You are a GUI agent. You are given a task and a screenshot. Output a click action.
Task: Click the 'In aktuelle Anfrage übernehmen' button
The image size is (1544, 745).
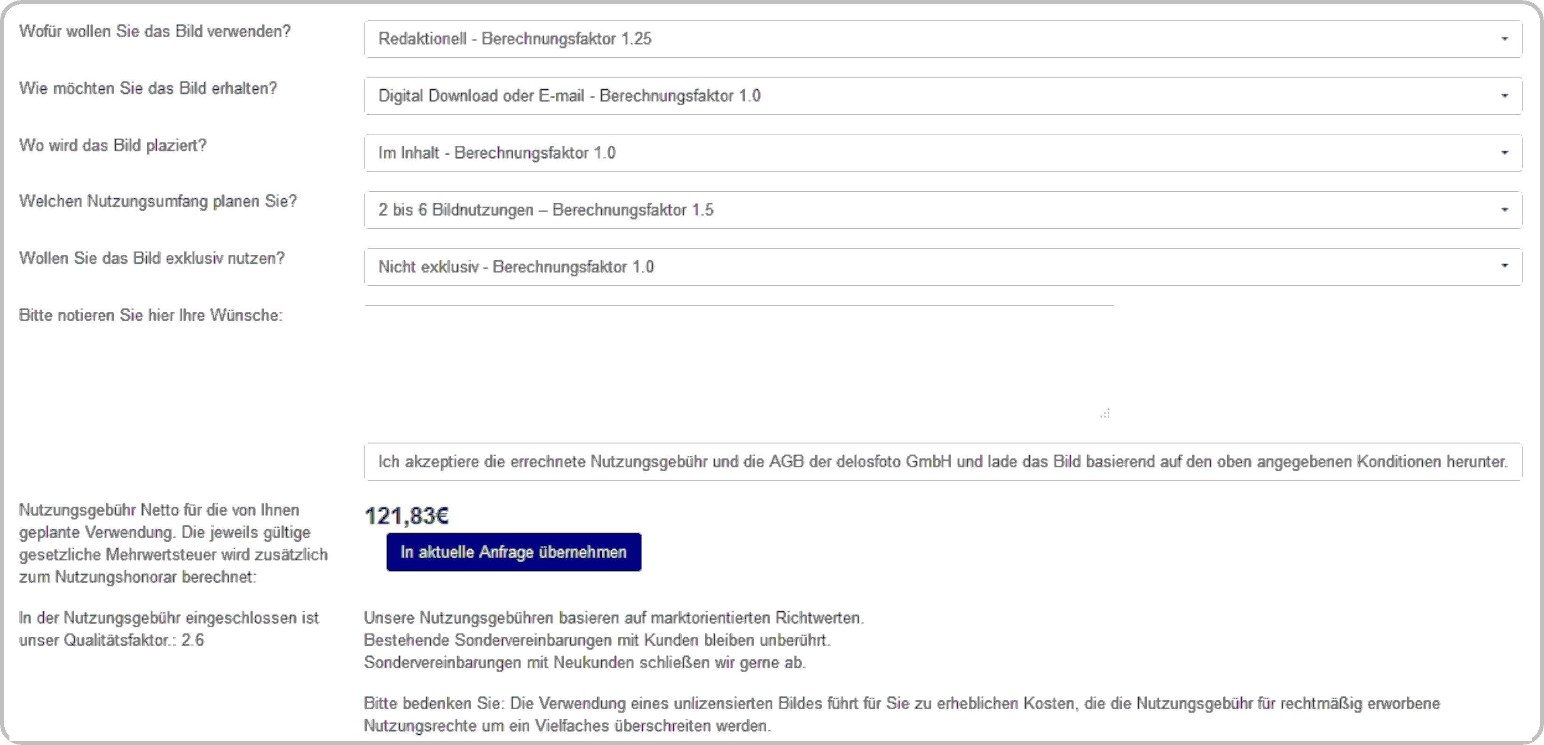tap(514, 552)
